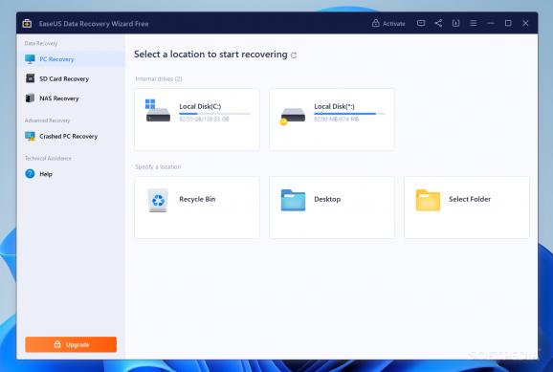The width and height of the screenshot is (553, 372).
Task: Click the share icon in the title bar
Action: click(x=438, y=23)
